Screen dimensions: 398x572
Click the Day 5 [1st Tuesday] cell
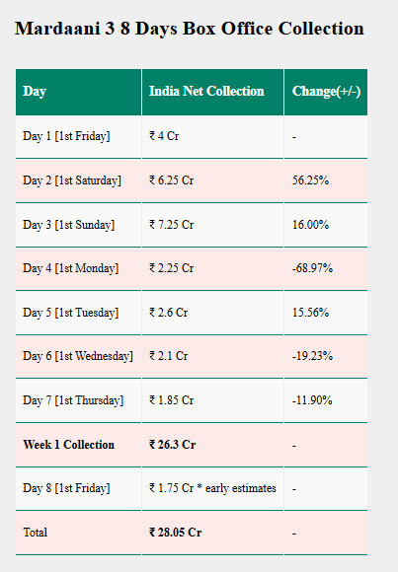78,313
